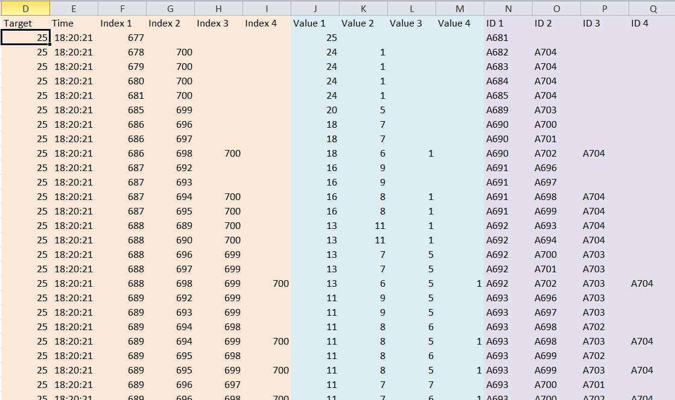Select the 'Value 1' header cell
The height and width of the screenshot is (400, 675).
315,23
